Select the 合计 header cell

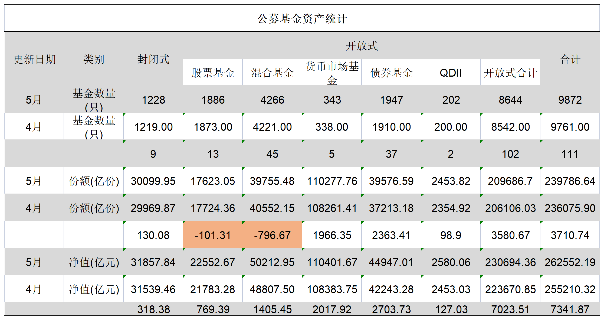pos(570,59)
